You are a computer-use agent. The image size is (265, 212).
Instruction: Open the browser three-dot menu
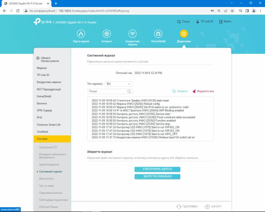tap(260, 11)
